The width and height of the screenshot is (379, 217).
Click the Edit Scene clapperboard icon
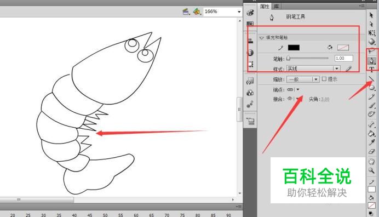(186, 12)
